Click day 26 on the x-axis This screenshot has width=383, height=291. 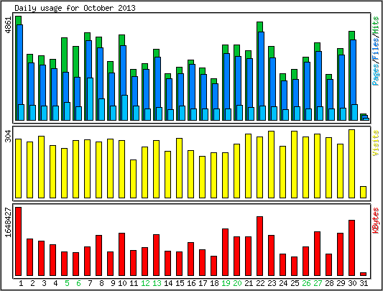pyautogui.click(x=306, y=283)
